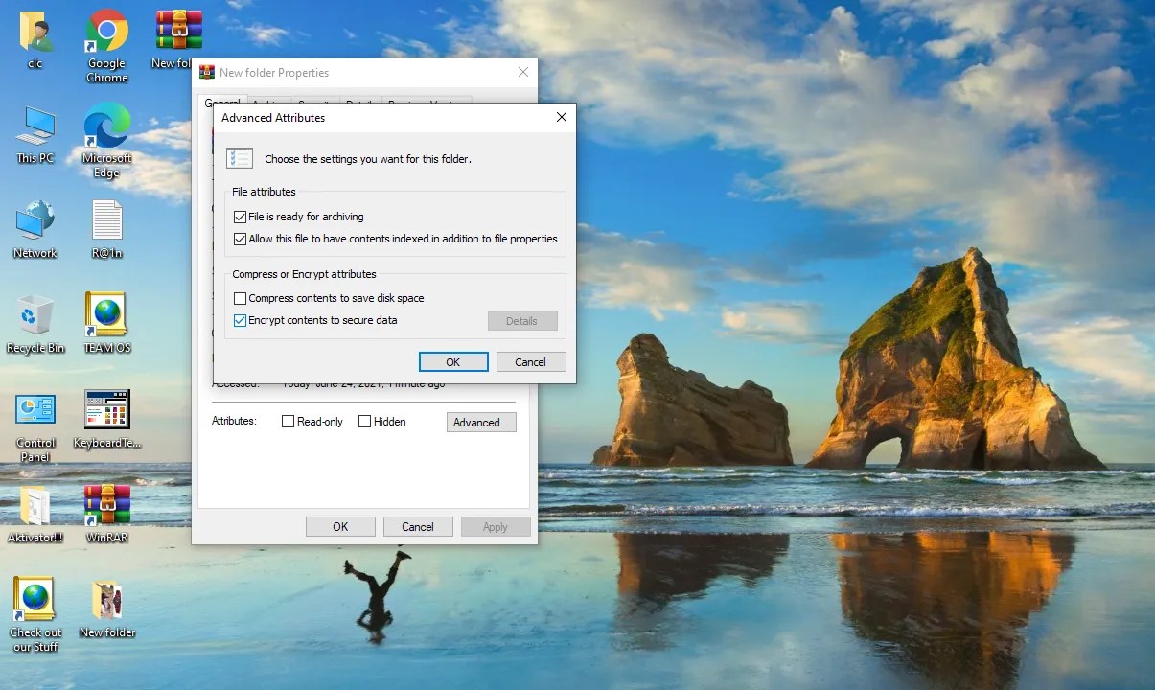Uncheck File is ready for archiving
1155x690 pixels.
pos(240,217)
